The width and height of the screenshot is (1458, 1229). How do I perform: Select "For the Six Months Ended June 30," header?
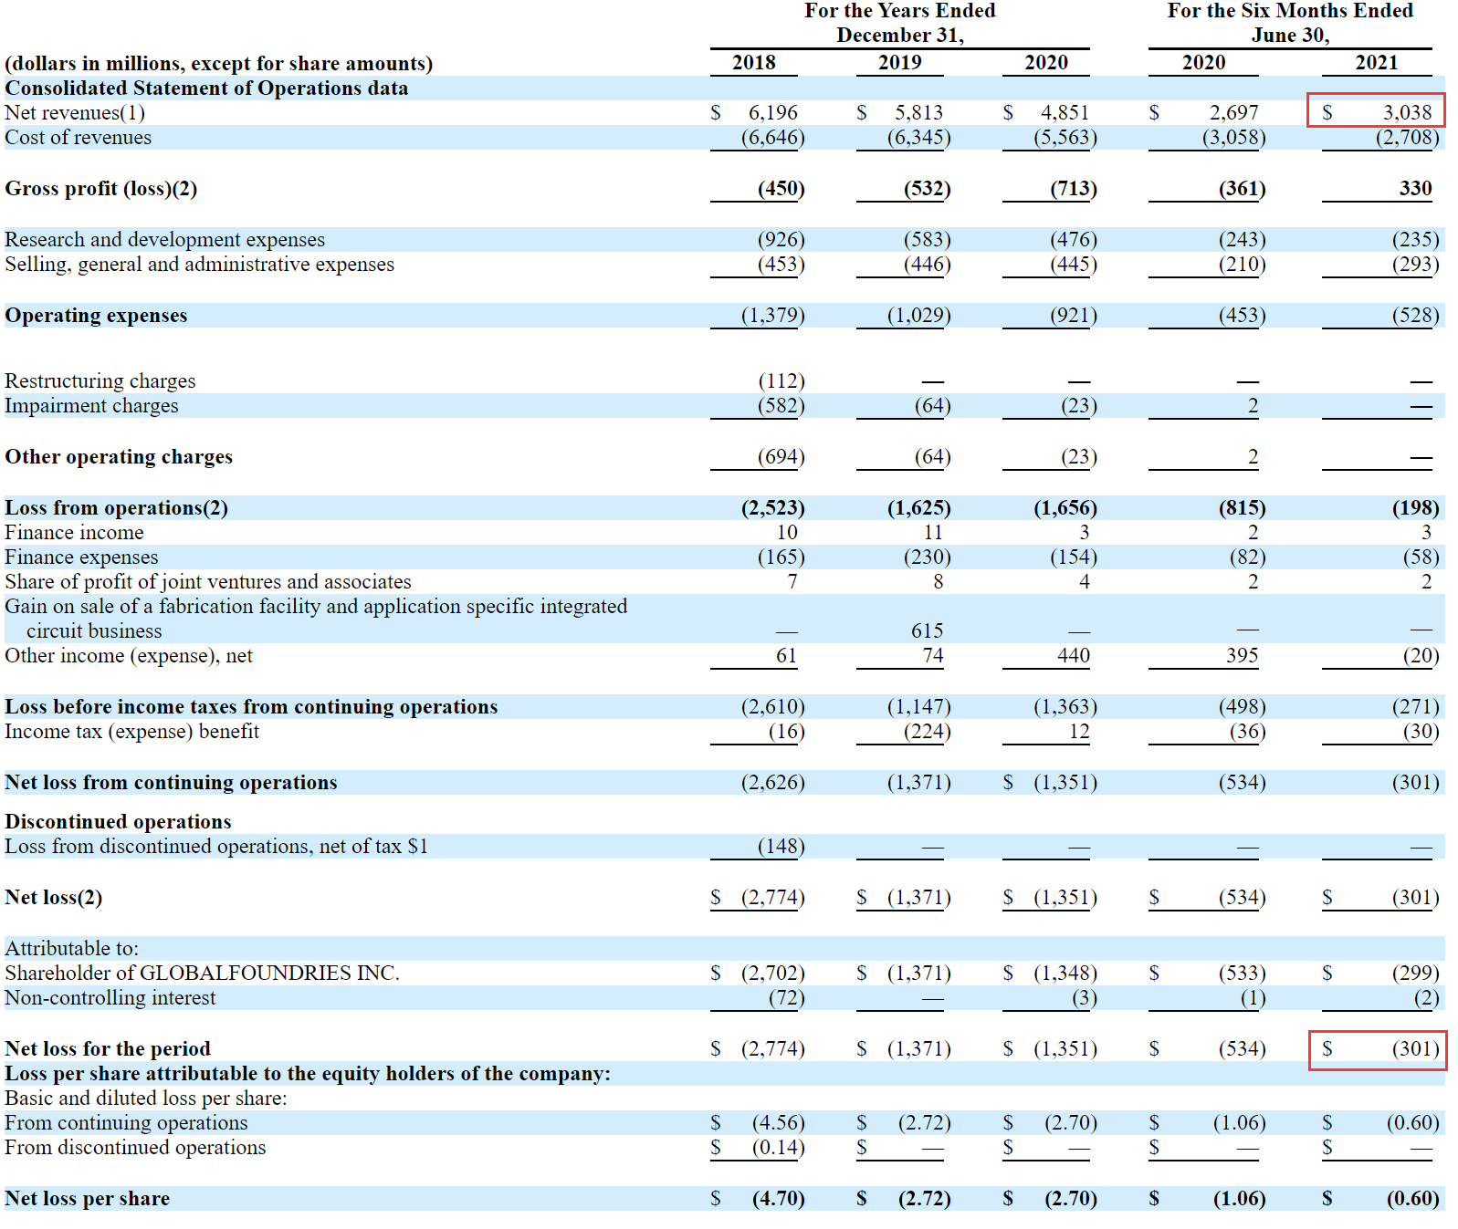point(1290,23)
